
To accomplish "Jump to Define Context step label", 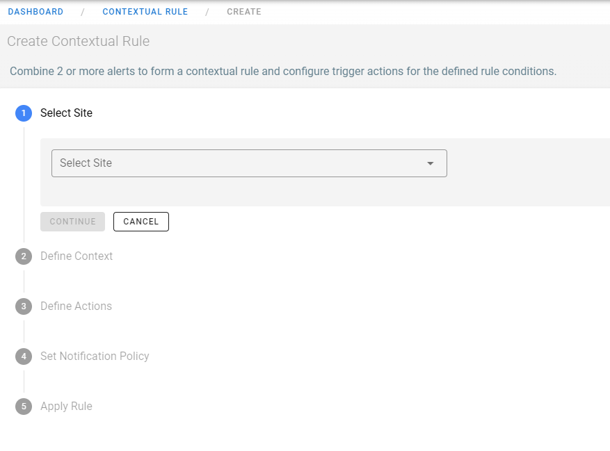I will (x=77, y=256).
